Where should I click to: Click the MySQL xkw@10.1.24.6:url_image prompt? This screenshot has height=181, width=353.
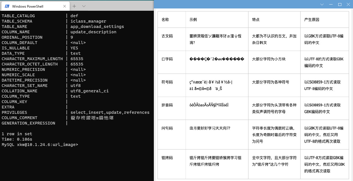click(40, 145)
